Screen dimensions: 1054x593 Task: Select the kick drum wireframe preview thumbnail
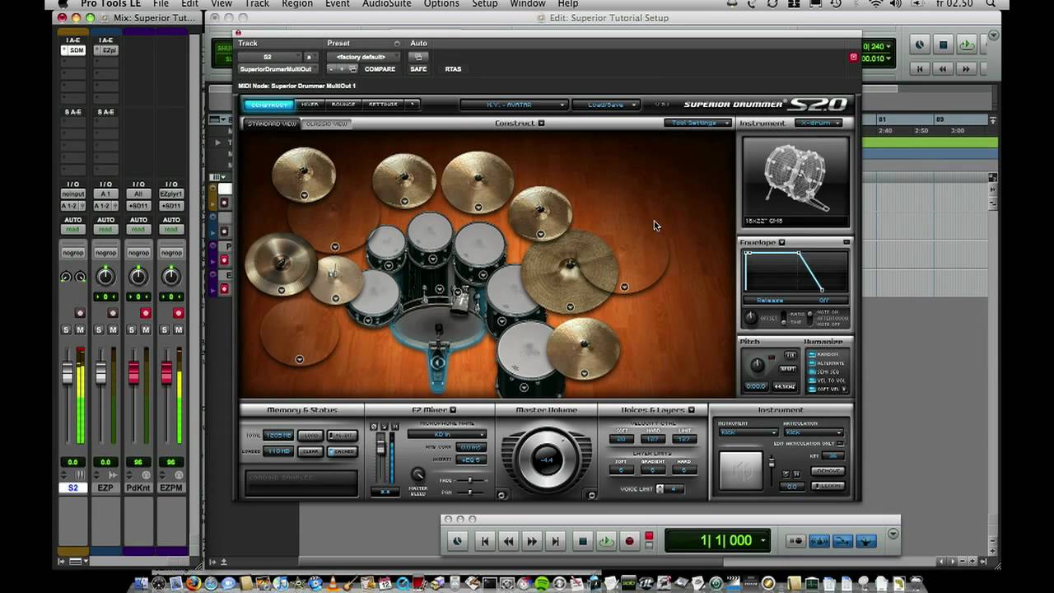coord(795,182)
